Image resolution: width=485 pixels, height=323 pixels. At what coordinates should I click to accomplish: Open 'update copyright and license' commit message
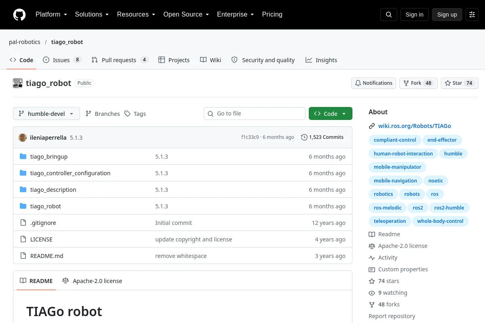tap(194, 239)
